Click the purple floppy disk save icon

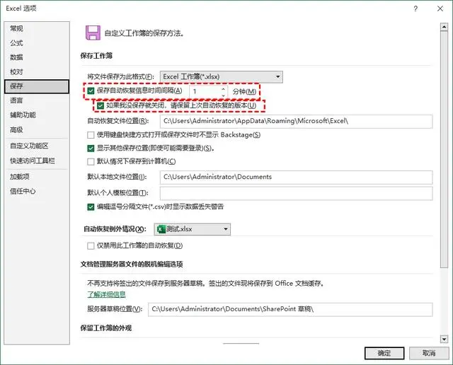pyautogui.click(x=93, y=33)
